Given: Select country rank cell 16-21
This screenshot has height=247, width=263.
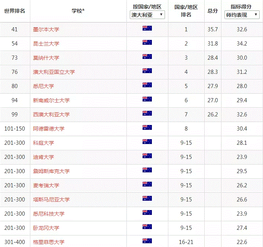Looking at the screenshot, I should point(186,242).
